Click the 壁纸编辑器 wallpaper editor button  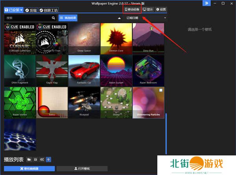pos(29,168)
